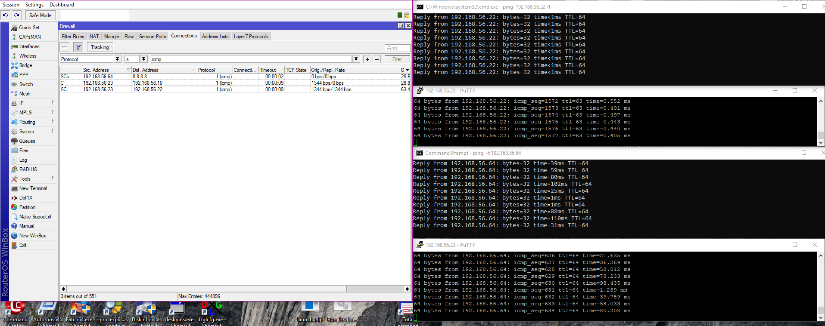The image size is (825, 326).
Task: Open New Terminal from sidebar
Action: pos(33,188)
